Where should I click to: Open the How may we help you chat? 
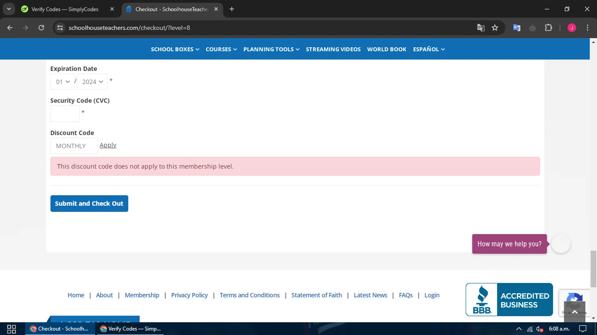tap(509, 244)
